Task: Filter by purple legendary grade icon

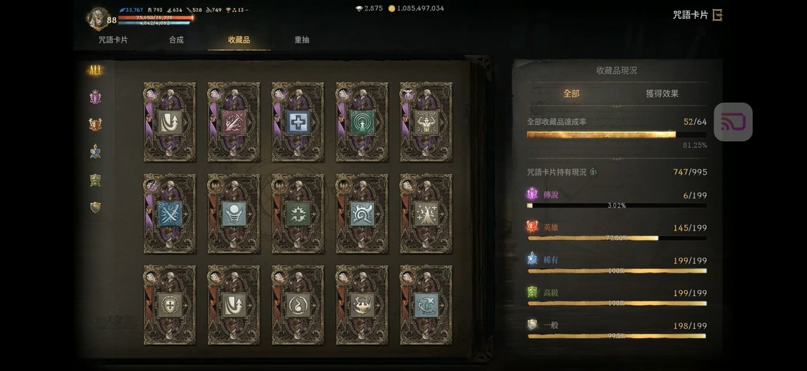Action: click(x=95, y=97)
